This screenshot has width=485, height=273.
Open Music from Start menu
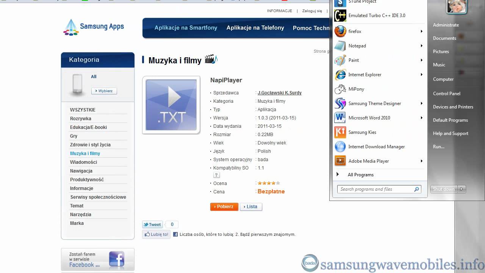(x=439, y=65)
